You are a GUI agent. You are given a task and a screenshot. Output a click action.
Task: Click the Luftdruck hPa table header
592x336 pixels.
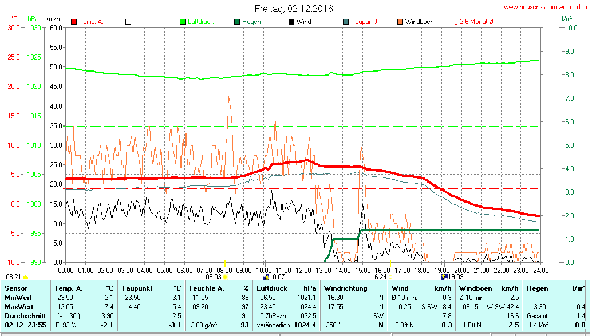pyautogui.click(x=286, y=288)
